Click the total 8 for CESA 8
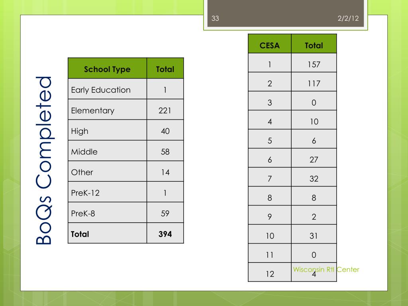408x306 pixels. [314, 198]
